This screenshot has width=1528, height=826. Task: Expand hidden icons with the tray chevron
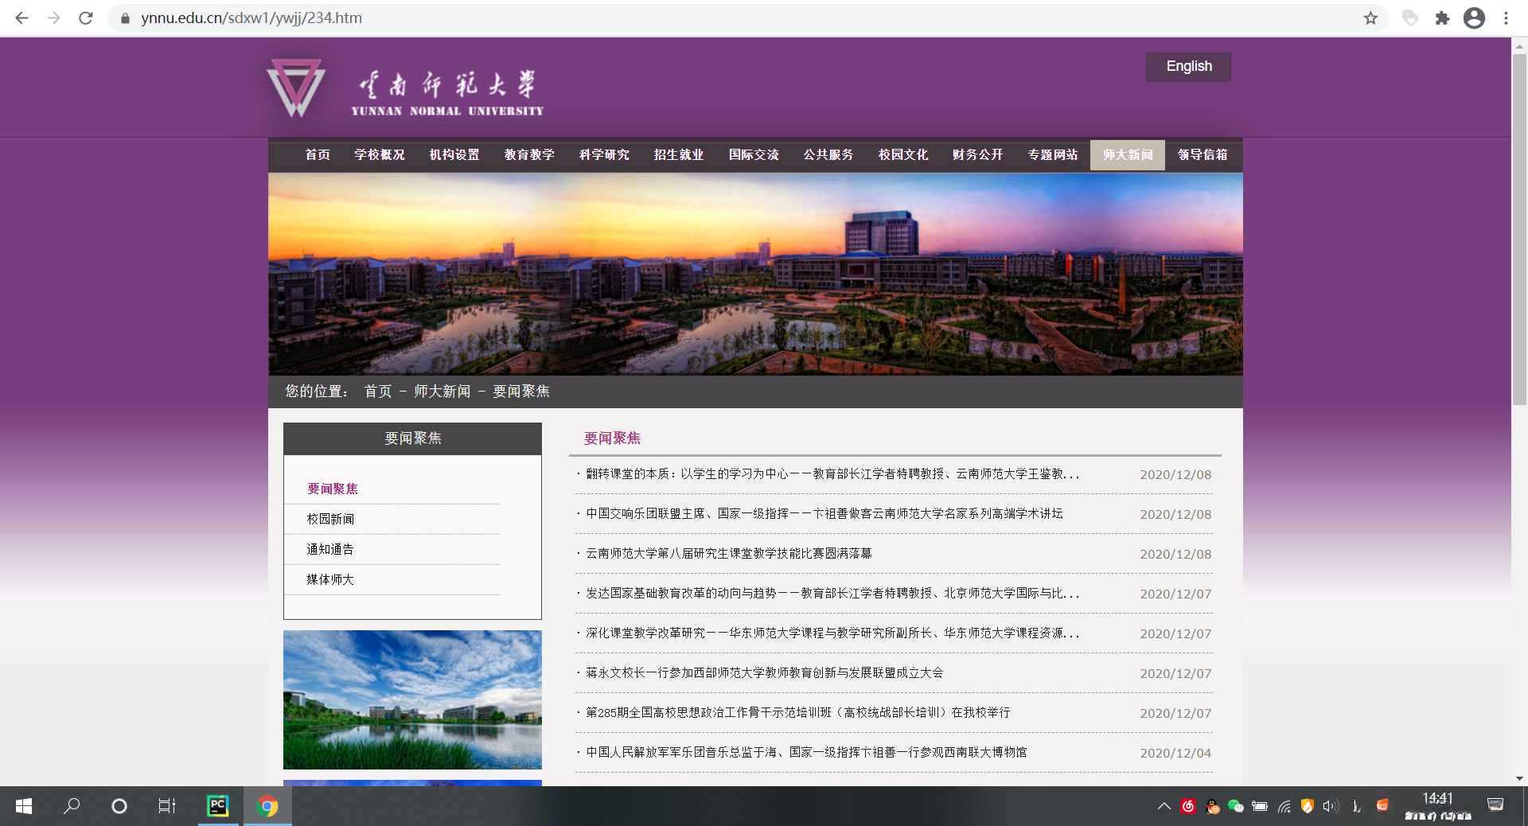pyautogui.click(x=1164, y=808)
